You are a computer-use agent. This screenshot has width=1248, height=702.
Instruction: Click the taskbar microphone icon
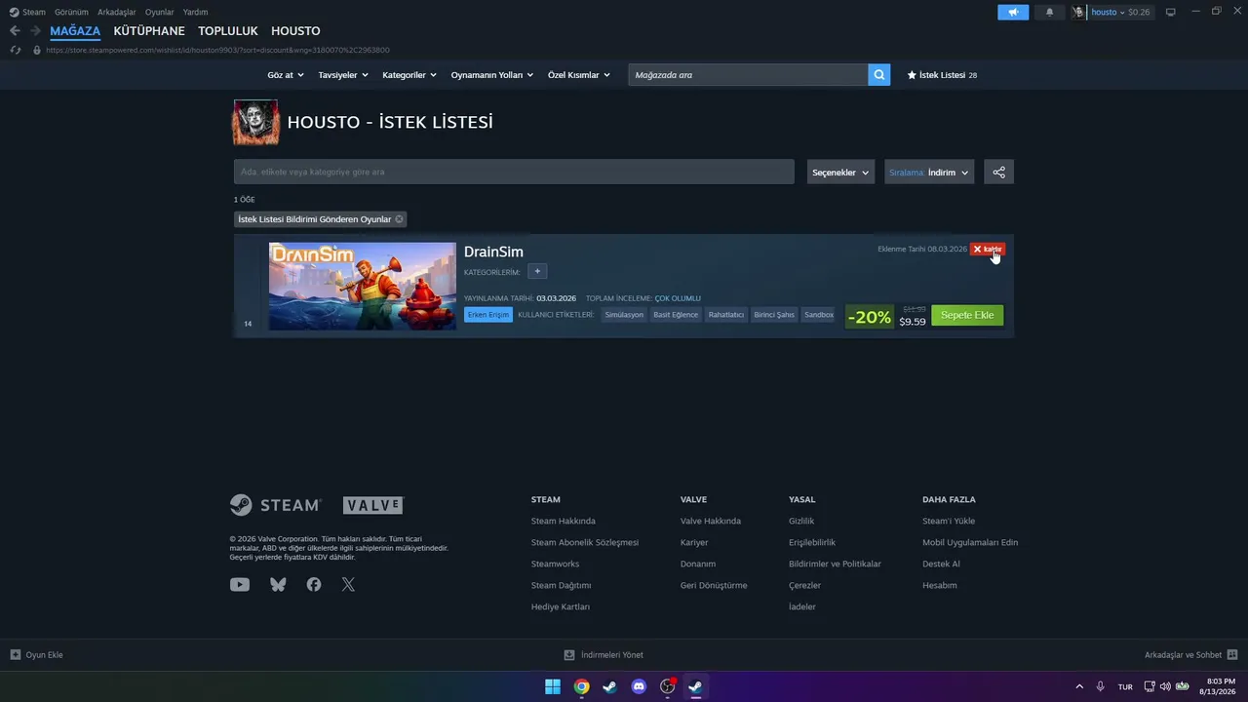(1101, 686)
